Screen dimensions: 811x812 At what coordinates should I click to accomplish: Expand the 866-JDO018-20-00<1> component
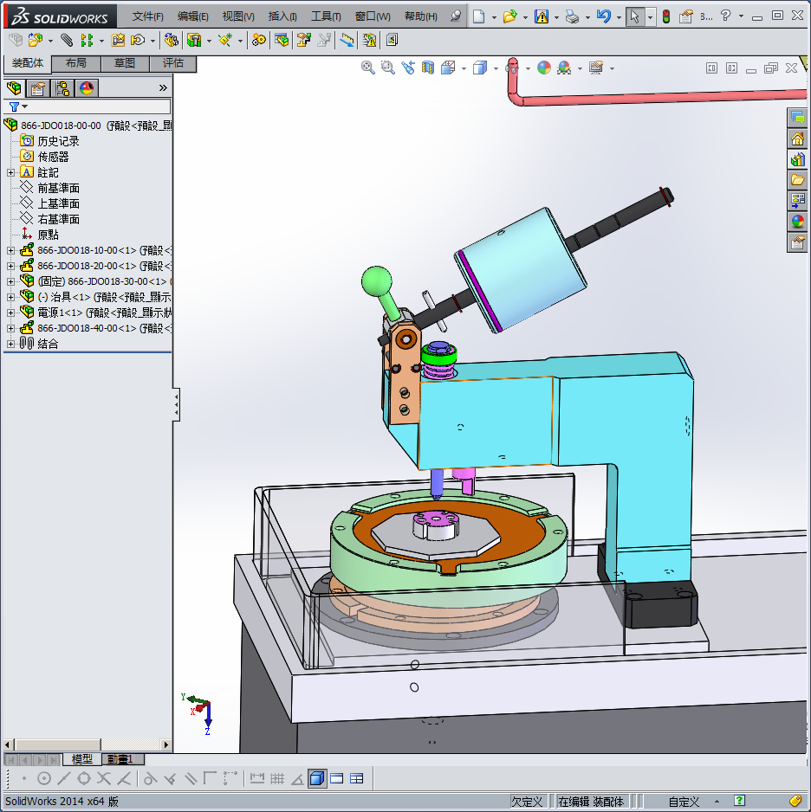(10, 266)
